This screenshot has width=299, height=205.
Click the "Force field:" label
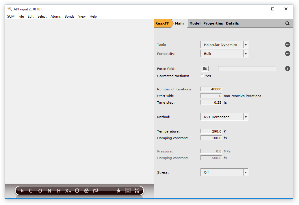click(166, 69)
